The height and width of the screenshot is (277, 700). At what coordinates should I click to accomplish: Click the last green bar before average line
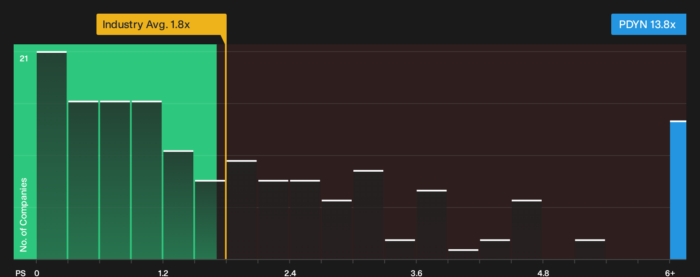click(210, 219)
